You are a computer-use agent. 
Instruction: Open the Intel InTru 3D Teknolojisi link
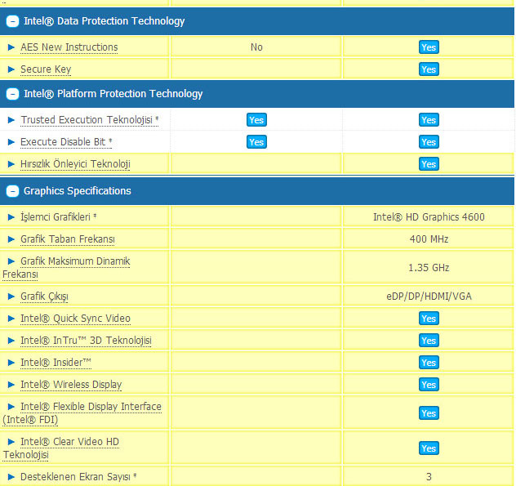[86, 341]
